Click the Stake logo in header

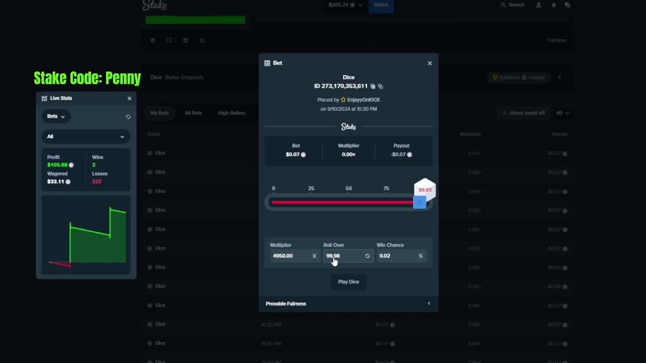(x=154, y=5)
